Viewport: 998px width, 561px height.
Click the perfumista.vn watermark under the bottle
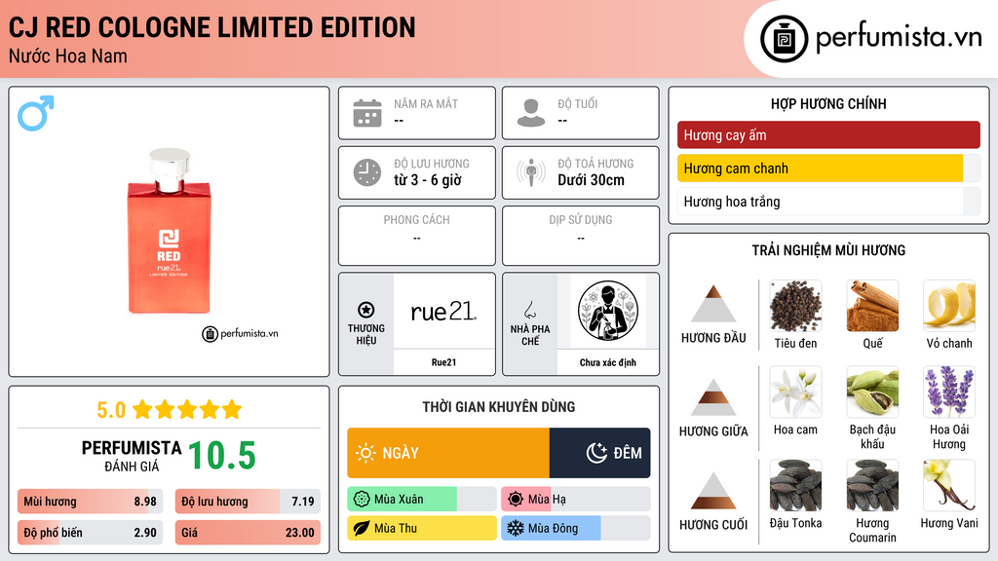coord(240,333)
